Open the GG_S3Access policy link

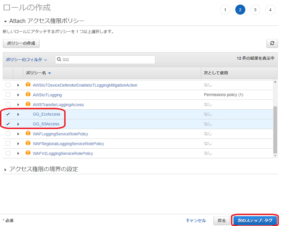46,124
